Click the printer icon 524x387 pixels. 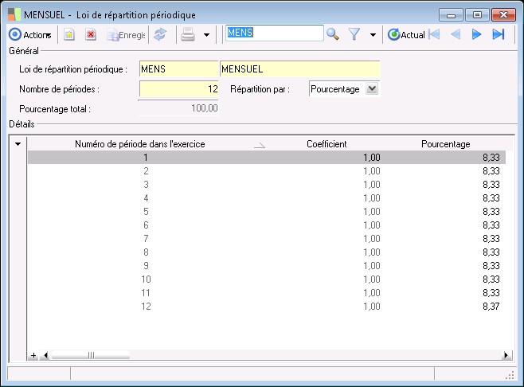[188, 34]
